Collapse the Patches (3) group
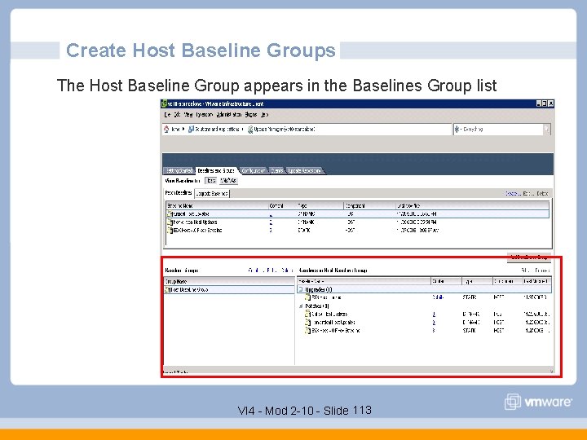This screenshot has width=587, height=440. coord(301,306)
